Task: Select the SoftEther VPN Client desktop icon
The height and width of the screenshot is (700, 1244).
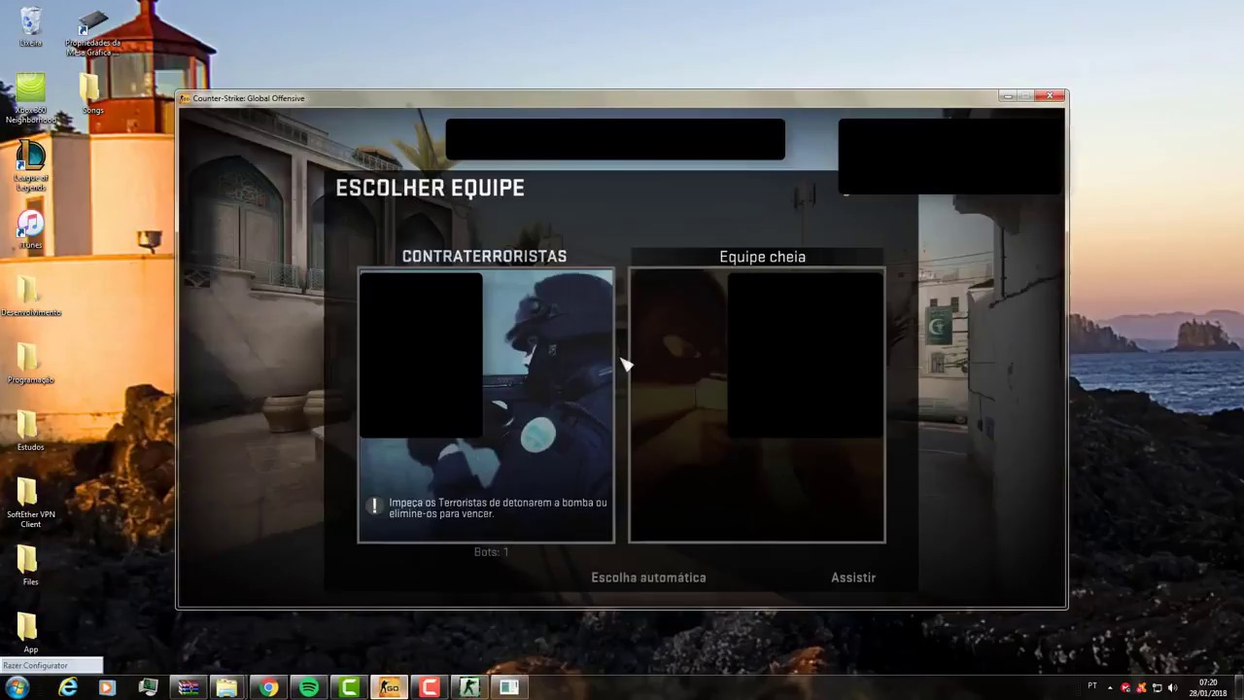Action: [30, 504]
